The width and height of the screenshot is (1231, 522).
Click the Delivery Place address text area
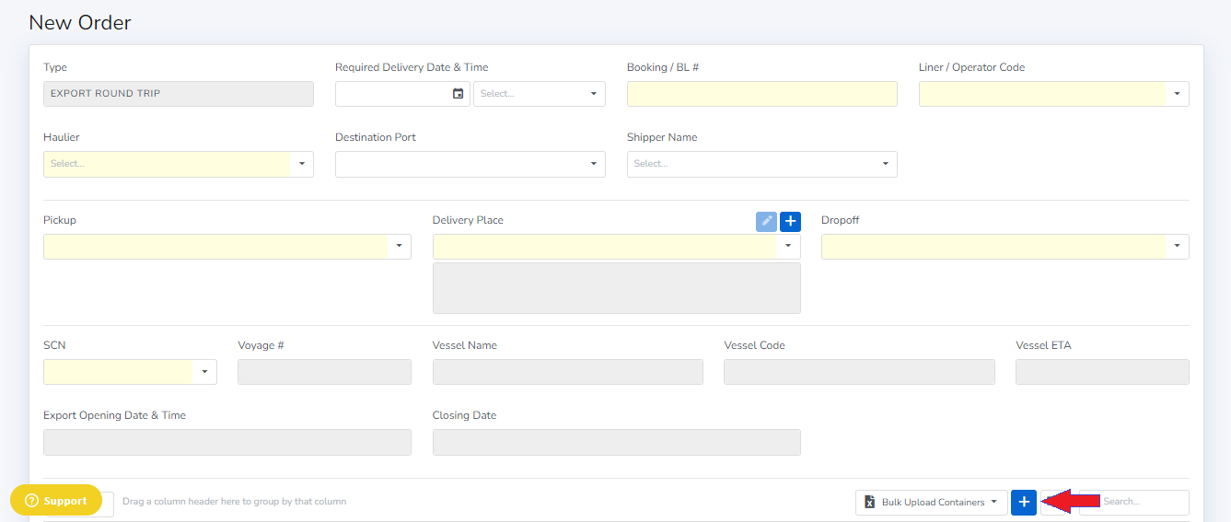click(616, 288)
